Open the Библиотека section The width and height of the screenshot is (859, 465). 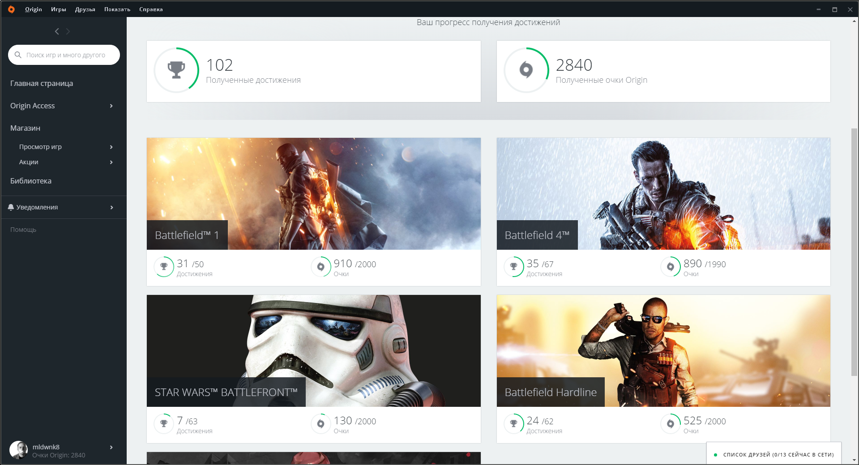click(31, 181)
